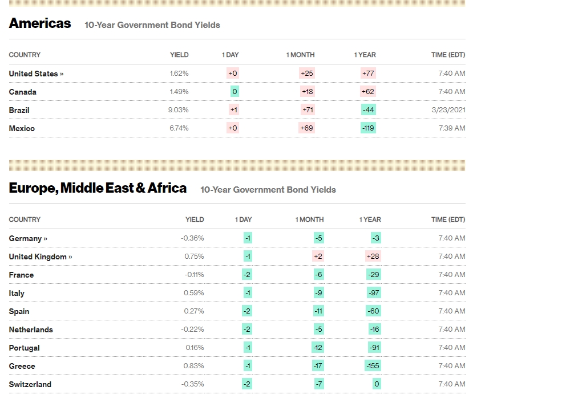Click the Europe, Middle East & Africa heading
Screen dimensions: 562x407
pyautogui.click(x=98, y=188)
